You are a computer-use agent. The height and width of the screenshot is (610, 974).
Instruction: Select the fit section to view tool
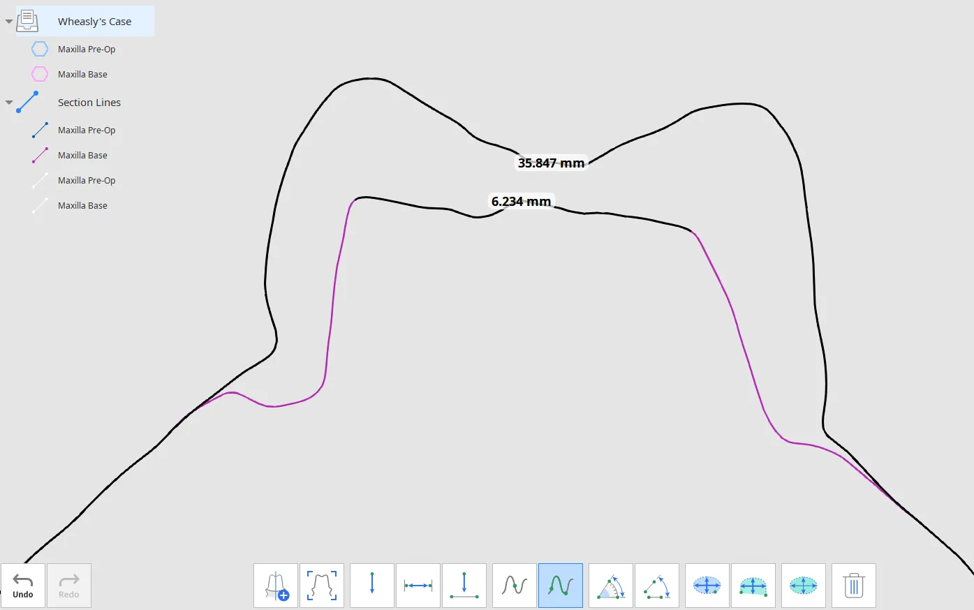[x=322, y=586]
